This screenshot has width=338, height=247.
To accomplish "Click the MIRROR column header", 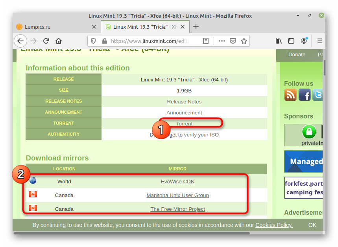I will pyautogui.click(x=177, y=169).
